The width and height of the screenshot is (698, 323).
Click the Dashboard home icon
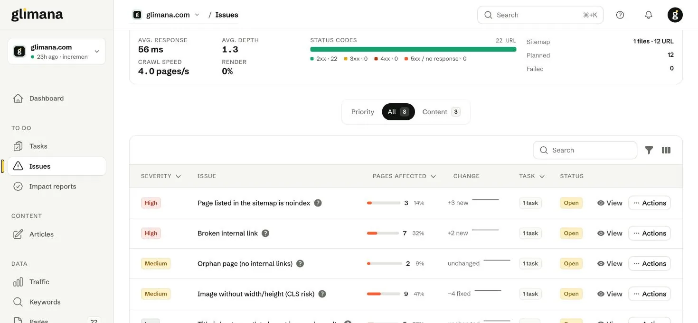coord(18,99)
